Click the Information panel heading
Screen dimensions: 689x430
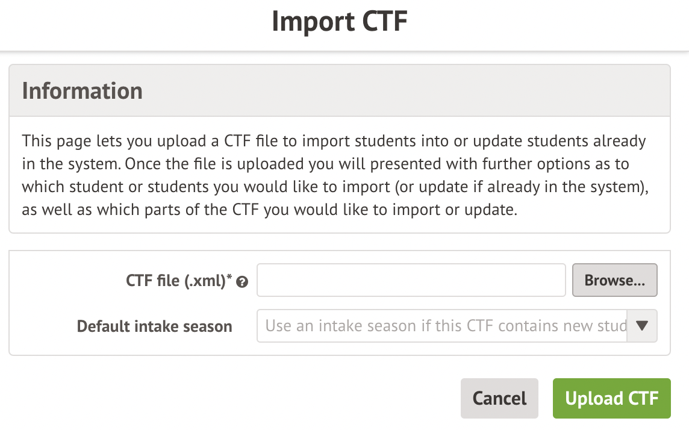(83, 90)
